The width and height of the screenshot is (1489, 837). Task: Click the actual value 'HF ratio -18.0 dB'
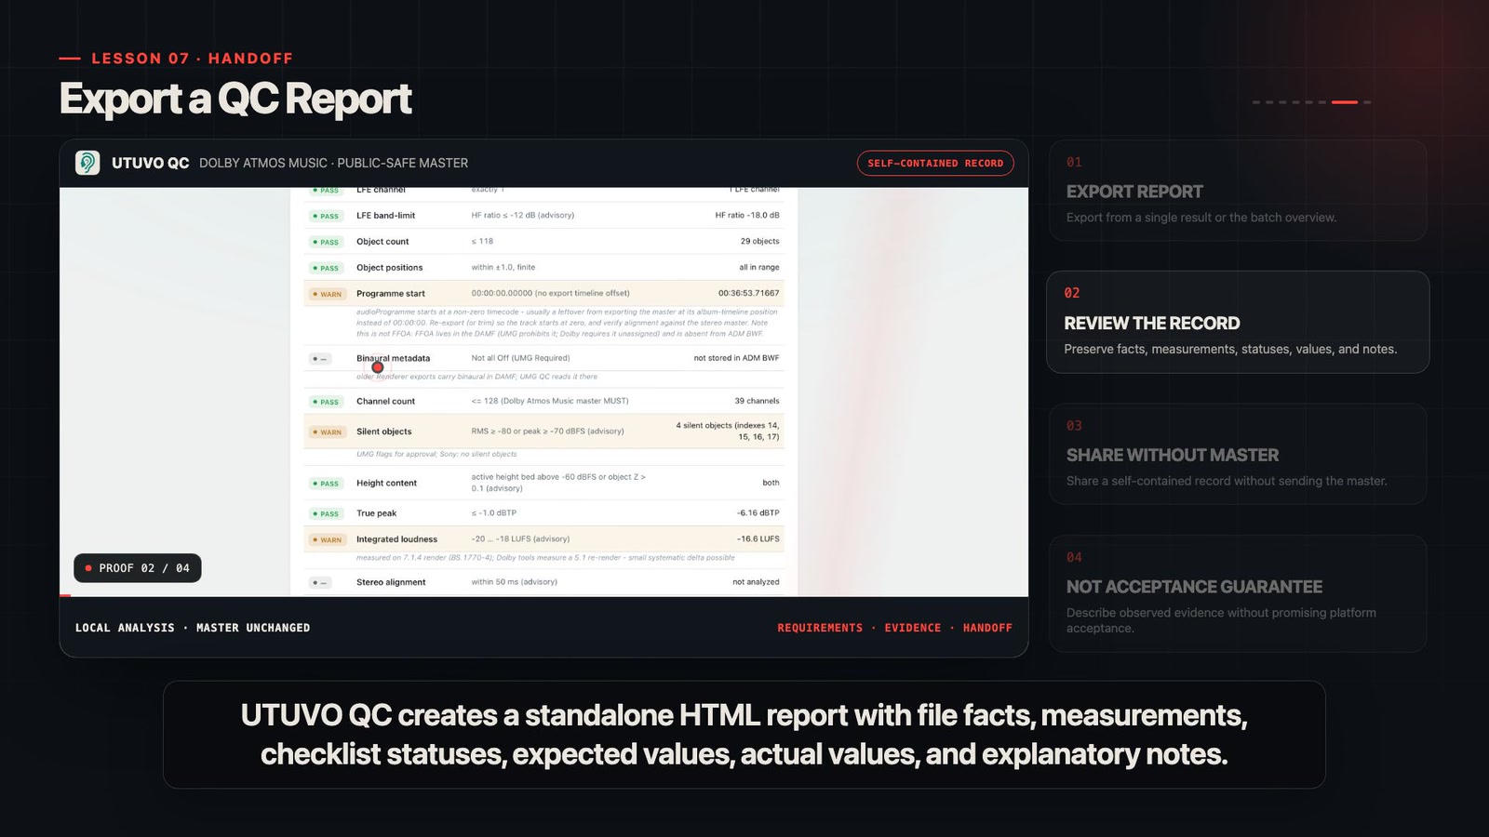click(x=747, y=216)
